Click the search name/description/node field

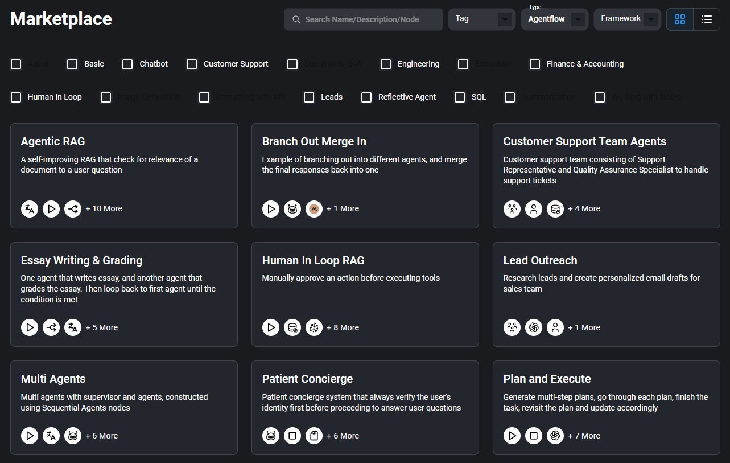(x=364, y=19)
